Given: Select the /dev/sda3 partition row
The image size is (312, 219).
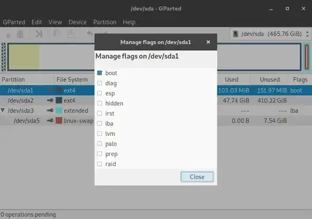Looking at the screenshot, I should pyautogui.click(x=156, y=110).
